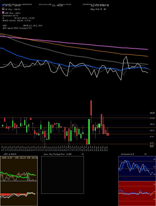Click the 'CL: 99.25' closing price label
The height and width of the screenshot is (206, 156).
(57, 6)
